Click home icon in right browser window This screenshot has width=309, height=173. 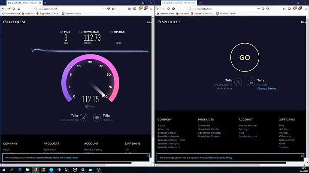[173, 9]
